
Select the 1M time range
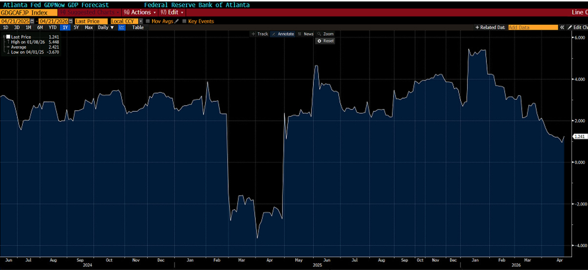click(28, 28)
